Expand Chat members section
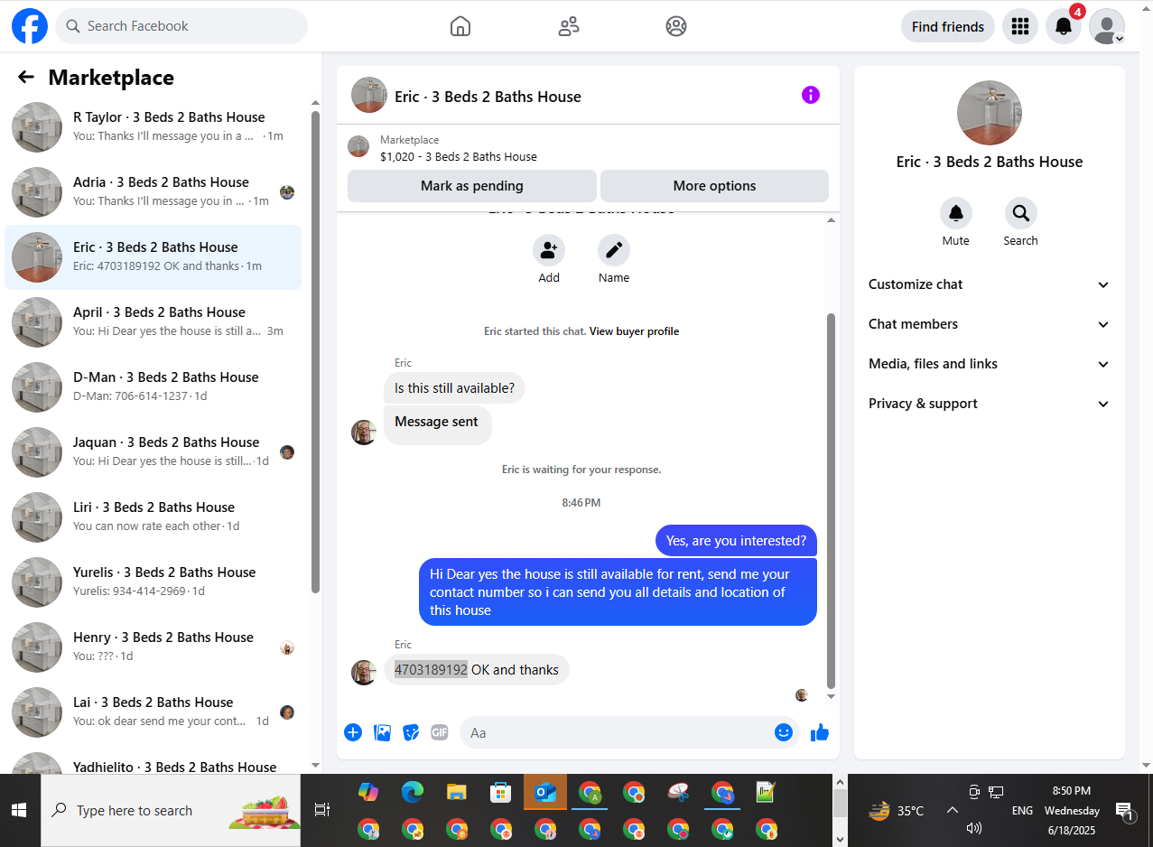1153x847 pixels. pos(990,324)
